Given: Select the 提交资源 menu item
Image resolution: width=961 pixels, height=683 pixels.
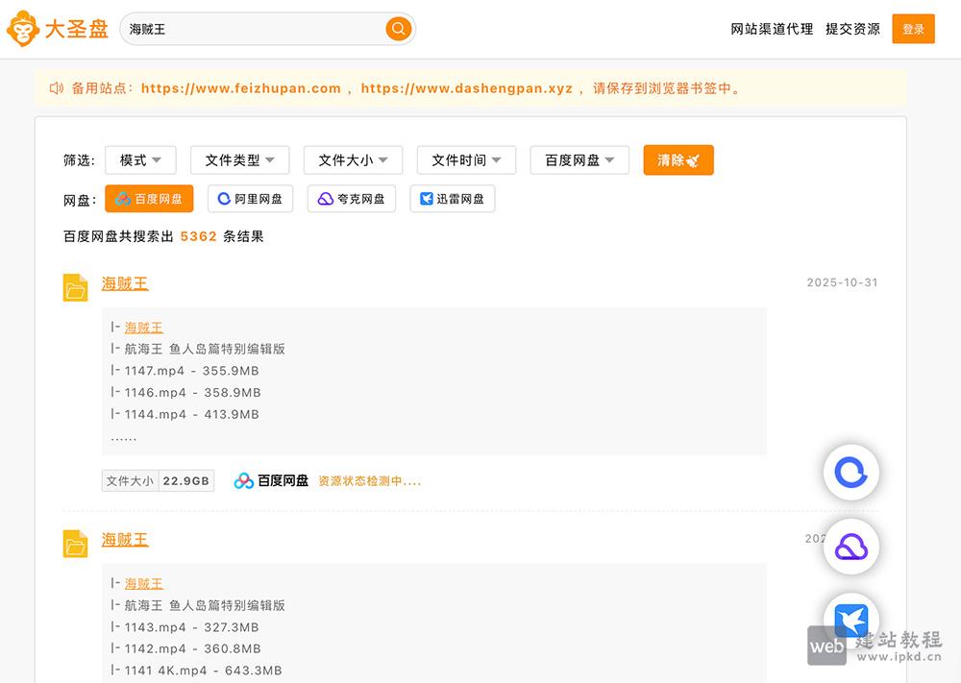Looking at the screenshot, I should click(x=851, y=29).
